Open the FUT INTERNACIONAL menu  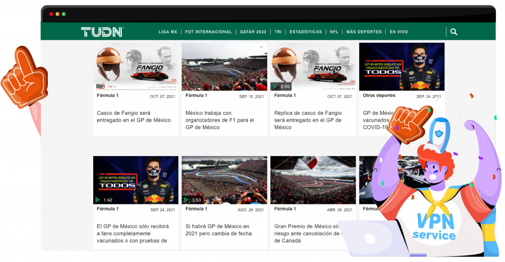209,32
